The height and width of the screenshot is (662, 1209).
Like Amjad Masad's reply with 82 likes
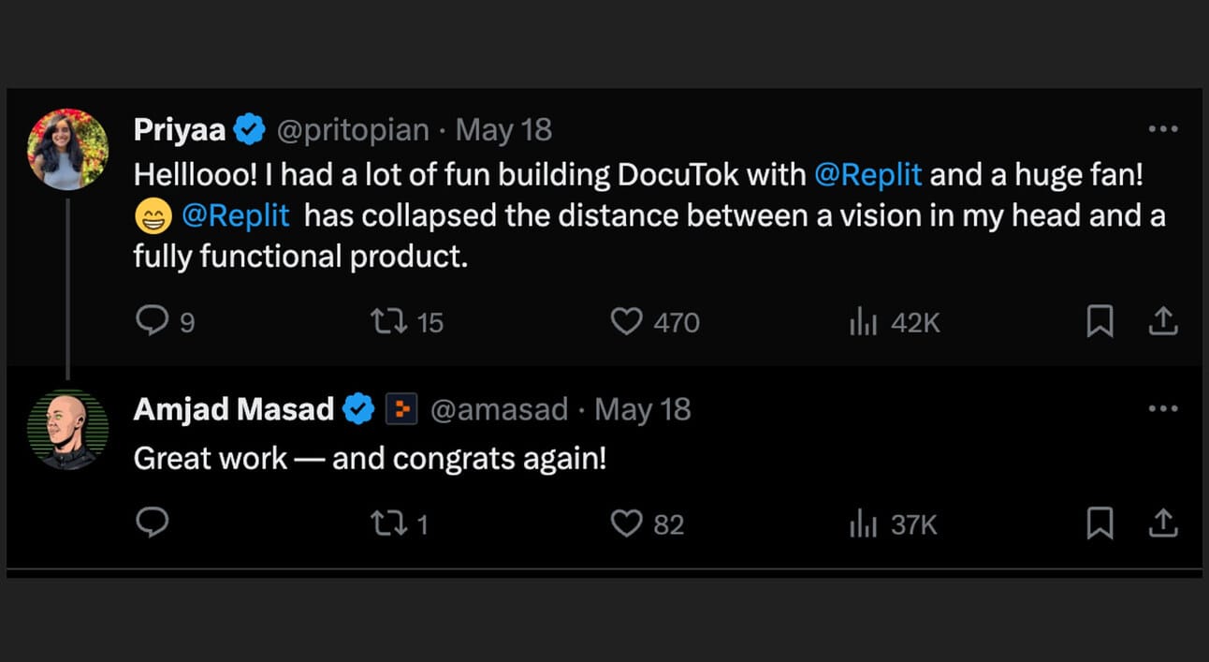coord(626,523)
